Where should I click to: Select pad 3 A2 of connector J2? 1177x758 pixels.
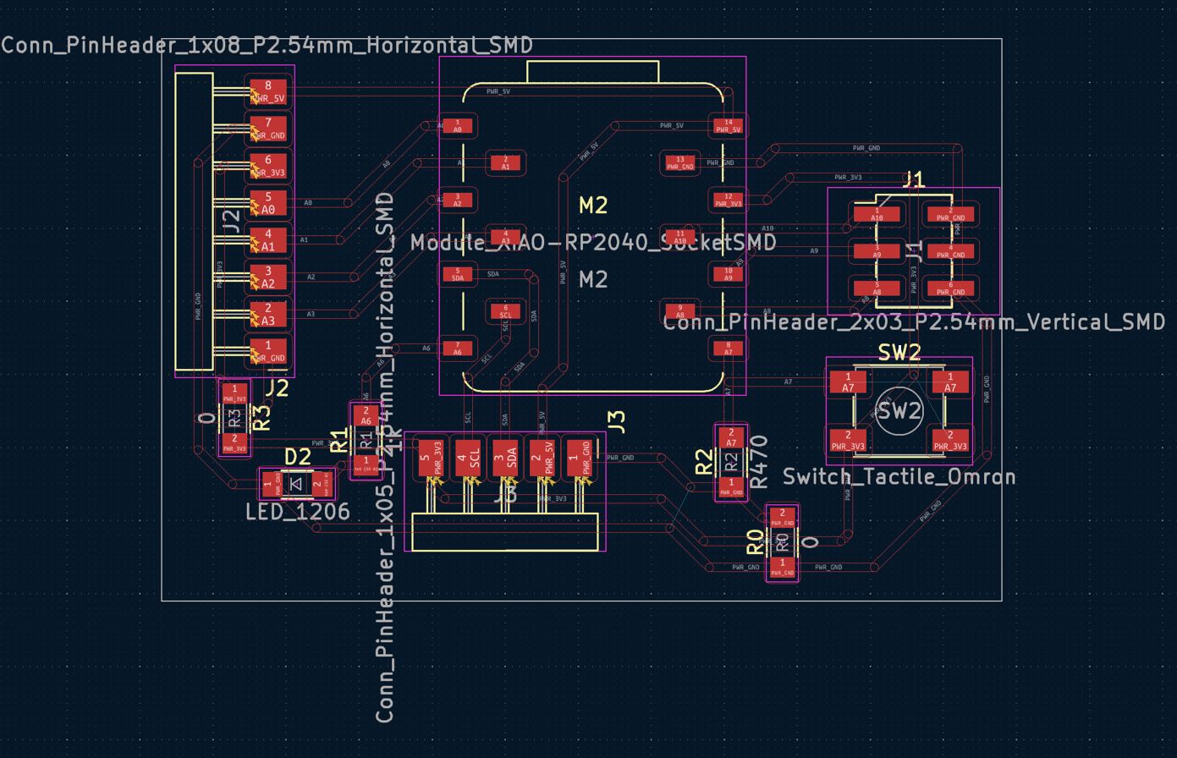268,277
